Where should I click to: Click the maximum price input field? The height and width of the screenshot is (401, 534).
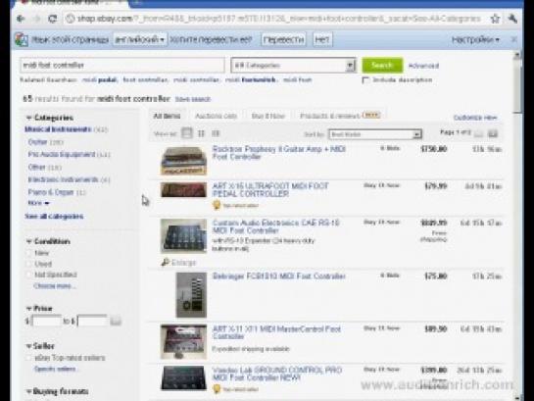(x=92, y=321)
